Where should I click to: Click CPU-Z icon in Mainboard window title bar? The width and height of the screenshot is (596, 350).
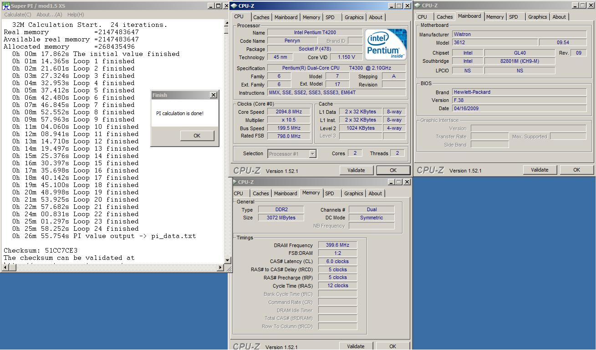click(x=418, y=5)
